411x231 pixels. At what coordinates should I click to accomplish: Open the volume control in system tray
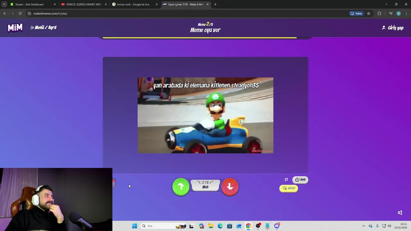[389, 226]
